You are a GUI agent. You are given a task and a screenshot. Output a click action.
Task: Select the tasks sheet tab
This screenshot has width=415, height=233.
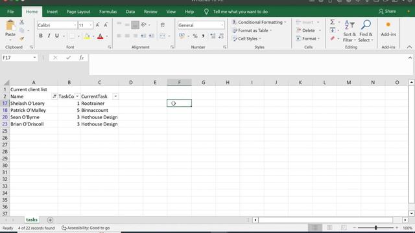coord(32,220)
